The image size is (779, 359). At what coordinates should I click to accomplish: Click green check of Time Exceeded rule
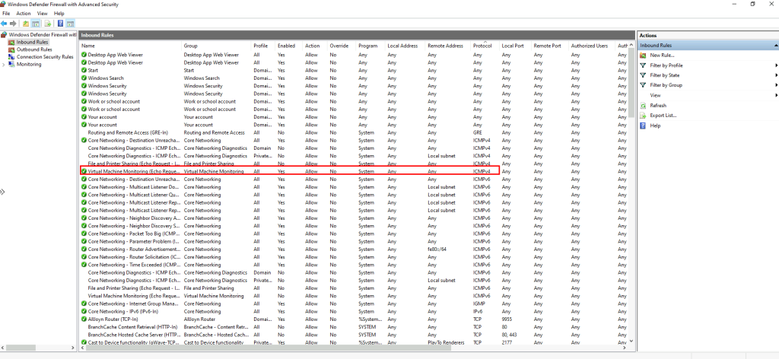(x=84, y=265)
